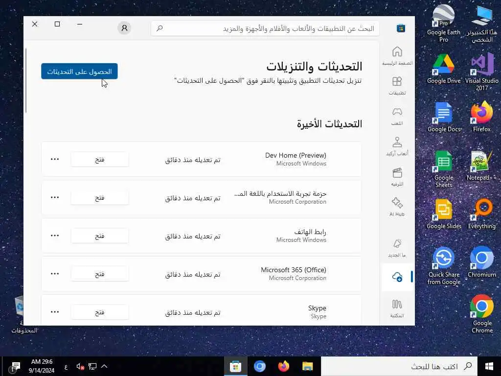This screenshot has width=501, height=376.
Task: Click the taskbar search box
Action: click(399, 366)
